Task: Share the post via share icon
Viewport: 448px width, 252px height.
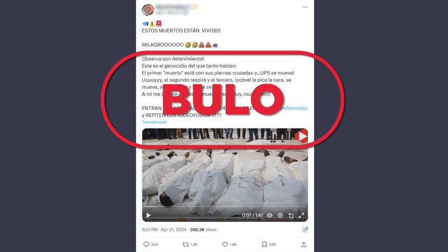Action: (x=304, y=244)
